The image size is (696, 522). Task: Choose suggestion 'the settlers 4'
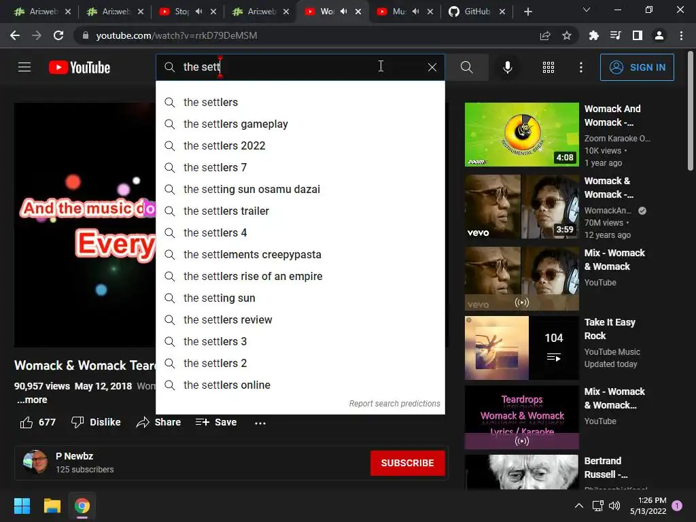(x=300, y=232)
